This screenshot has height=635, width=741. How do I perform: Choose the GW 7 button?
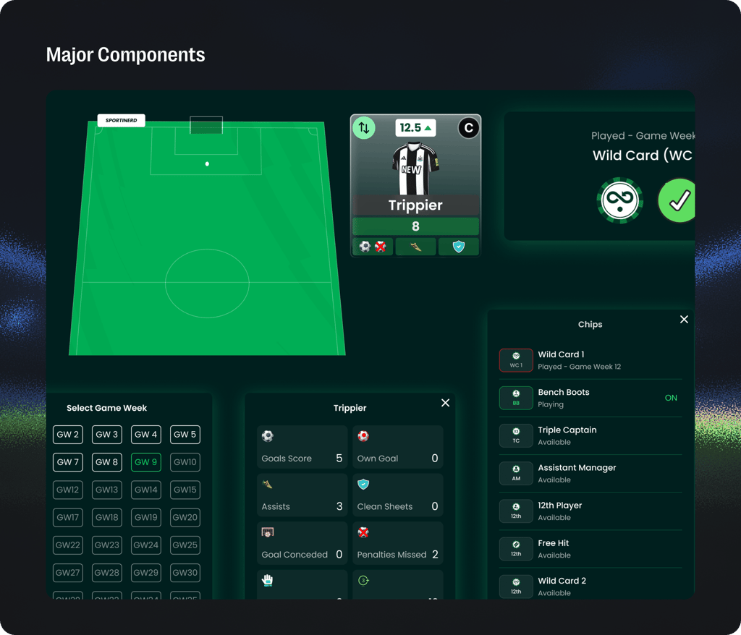tap(67, 462)
